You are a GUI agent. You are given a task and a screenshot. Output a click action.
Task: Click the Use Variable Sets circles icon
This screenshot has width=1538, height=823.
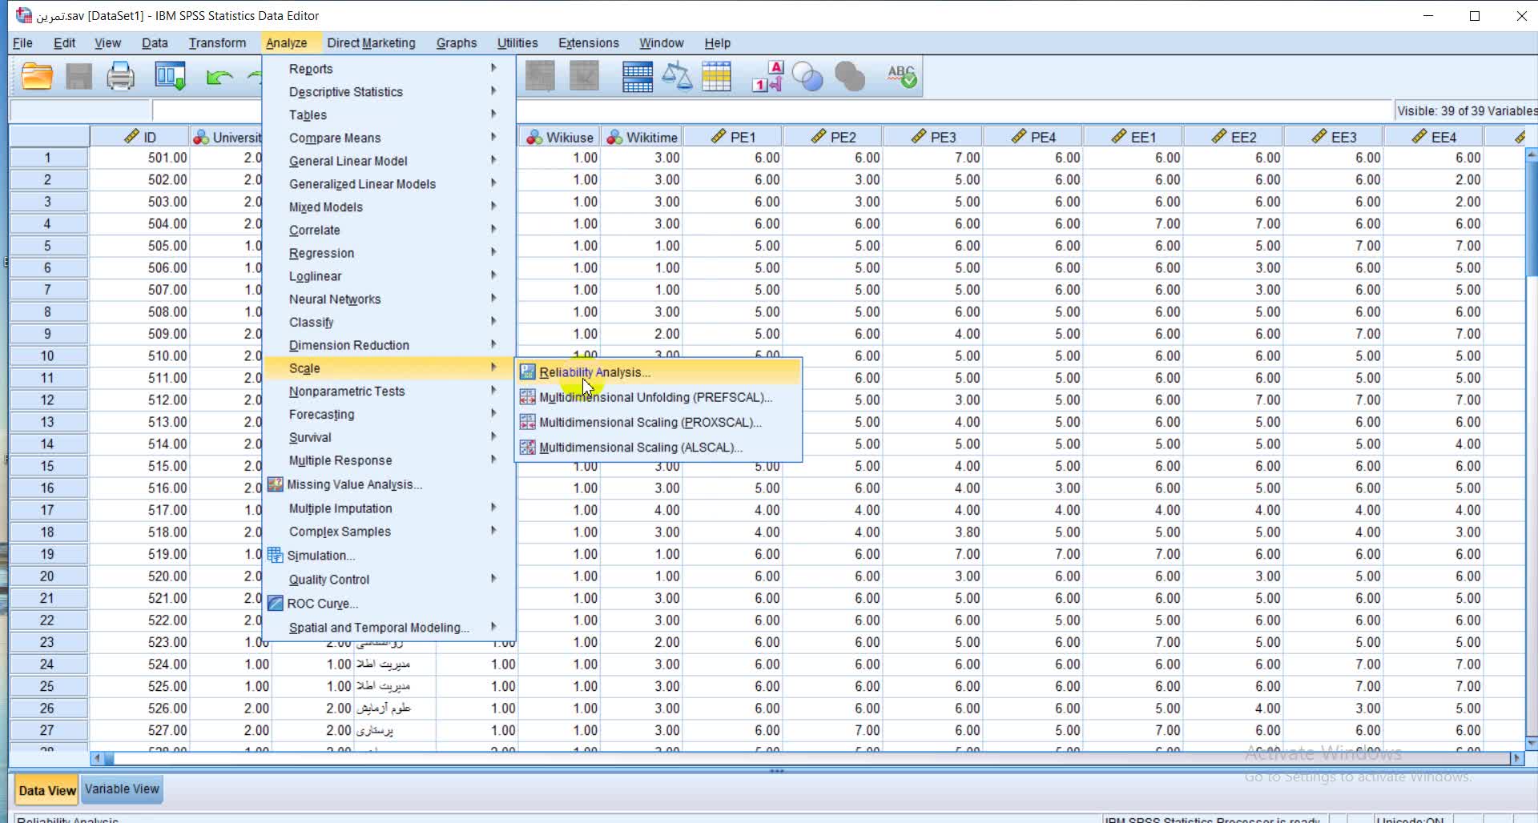pyautogui.click(x=807, y=77)
